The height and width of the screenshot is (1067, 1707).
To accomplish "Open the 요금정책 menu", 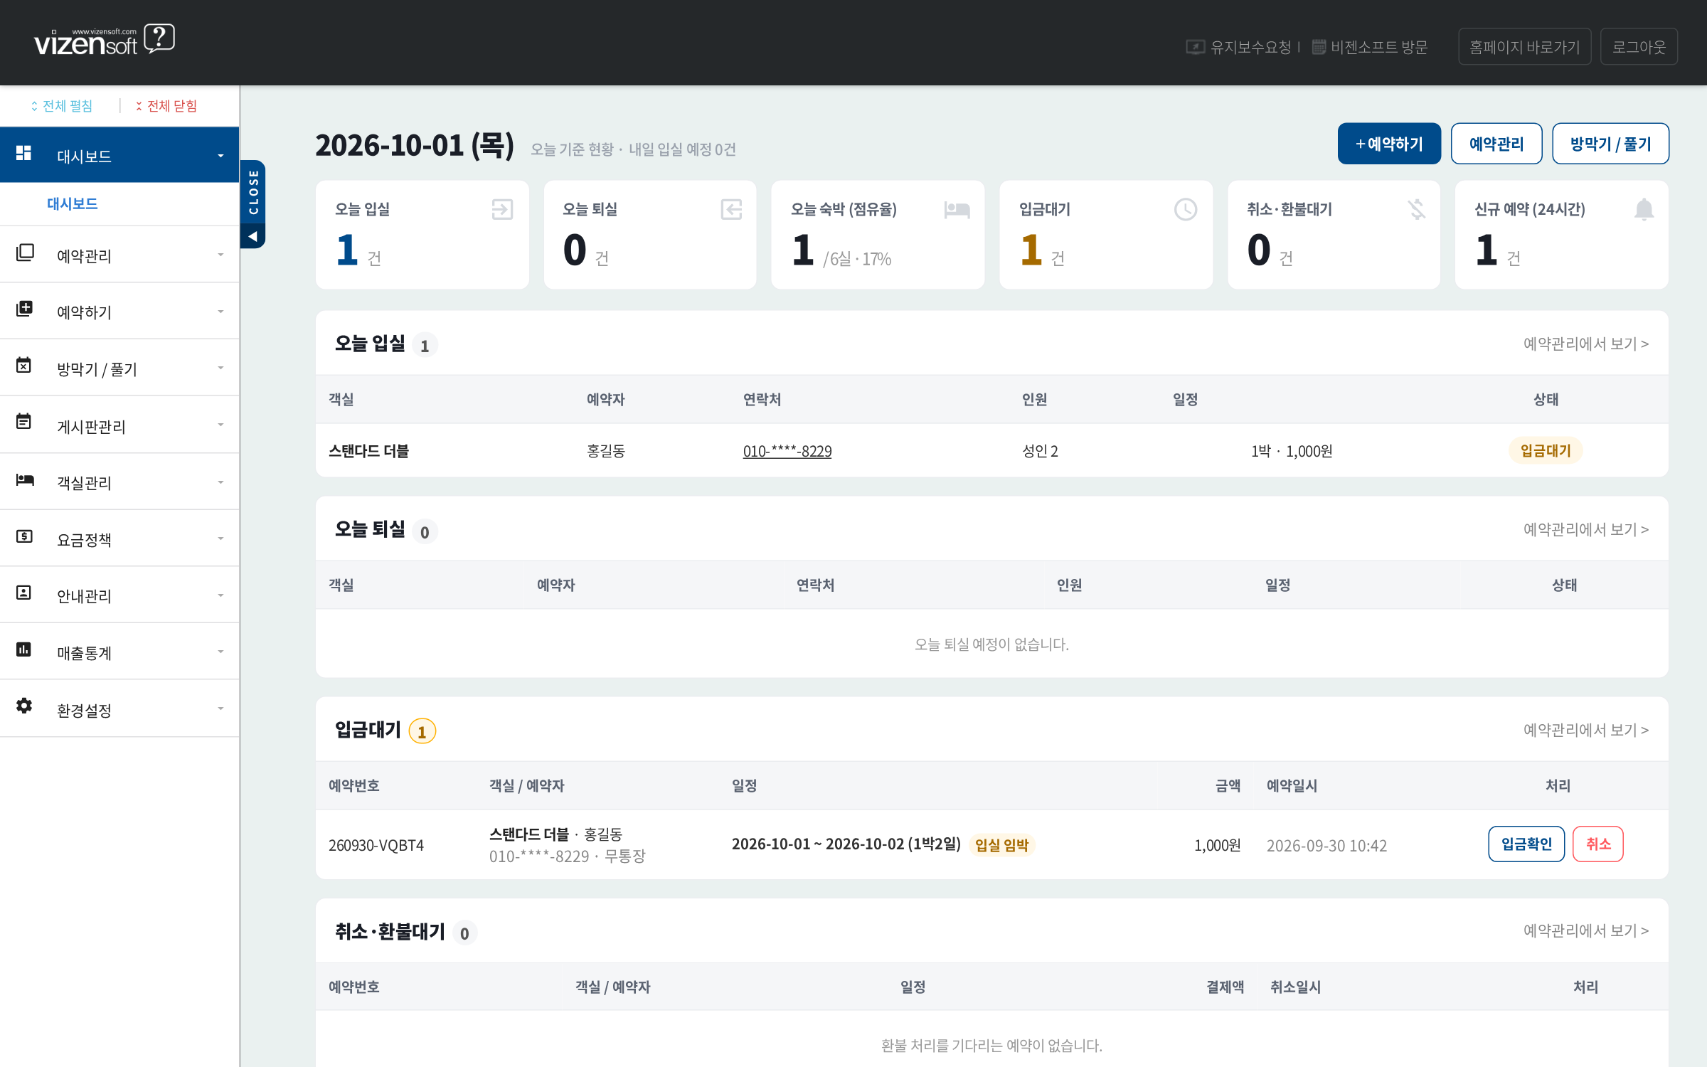I will click(x=119, y=538).
